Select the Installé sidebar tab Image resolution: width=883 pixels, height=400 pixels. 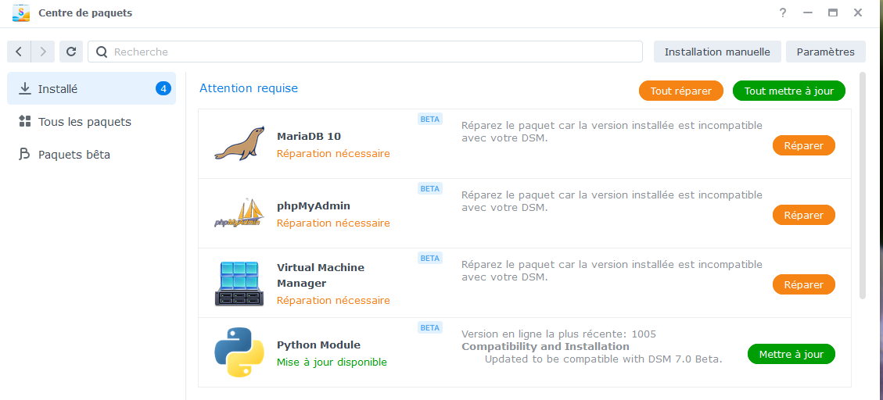click(x=91, y=89)
